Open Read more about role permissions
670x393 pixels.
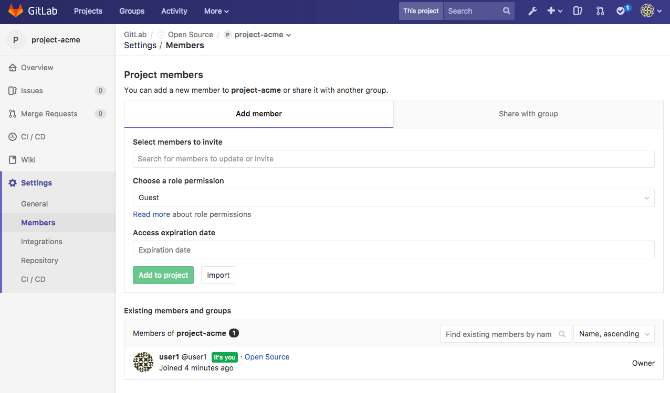(x=151, y=214)
